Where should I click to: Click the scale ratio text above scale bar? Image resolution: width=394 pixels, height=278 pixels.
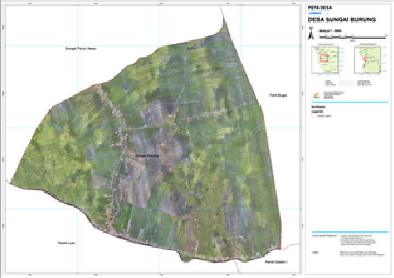tap(330, 31)
